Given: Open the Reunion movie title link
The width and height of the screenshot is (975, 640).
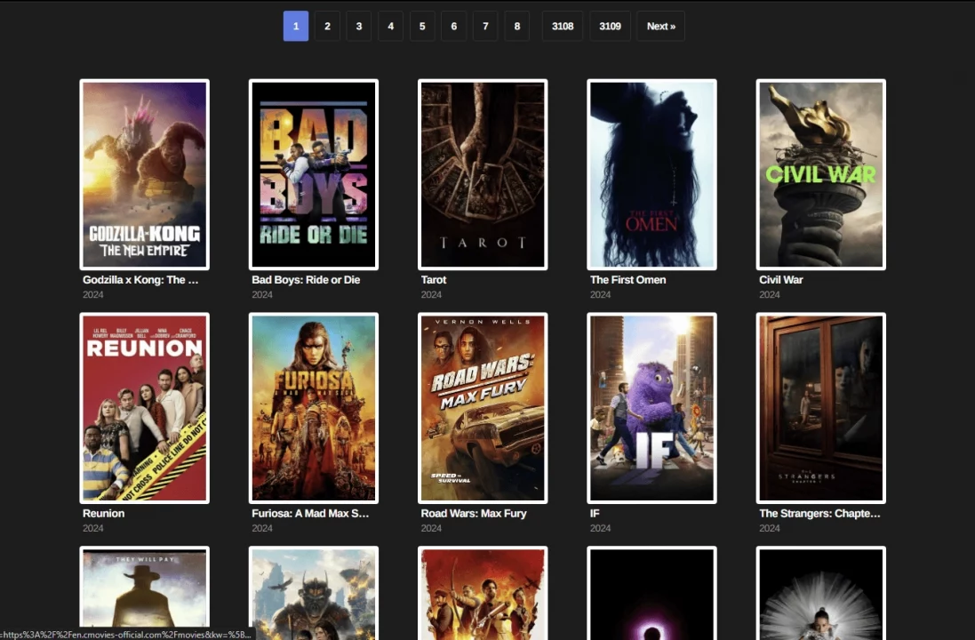Looking at the screenshot, I should pos(104,513).
